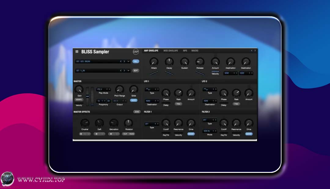The width and height of the screenshot is (330, 189).
Task: Click the LFO 2 Phase knob
Action: [x=224, y=93]
